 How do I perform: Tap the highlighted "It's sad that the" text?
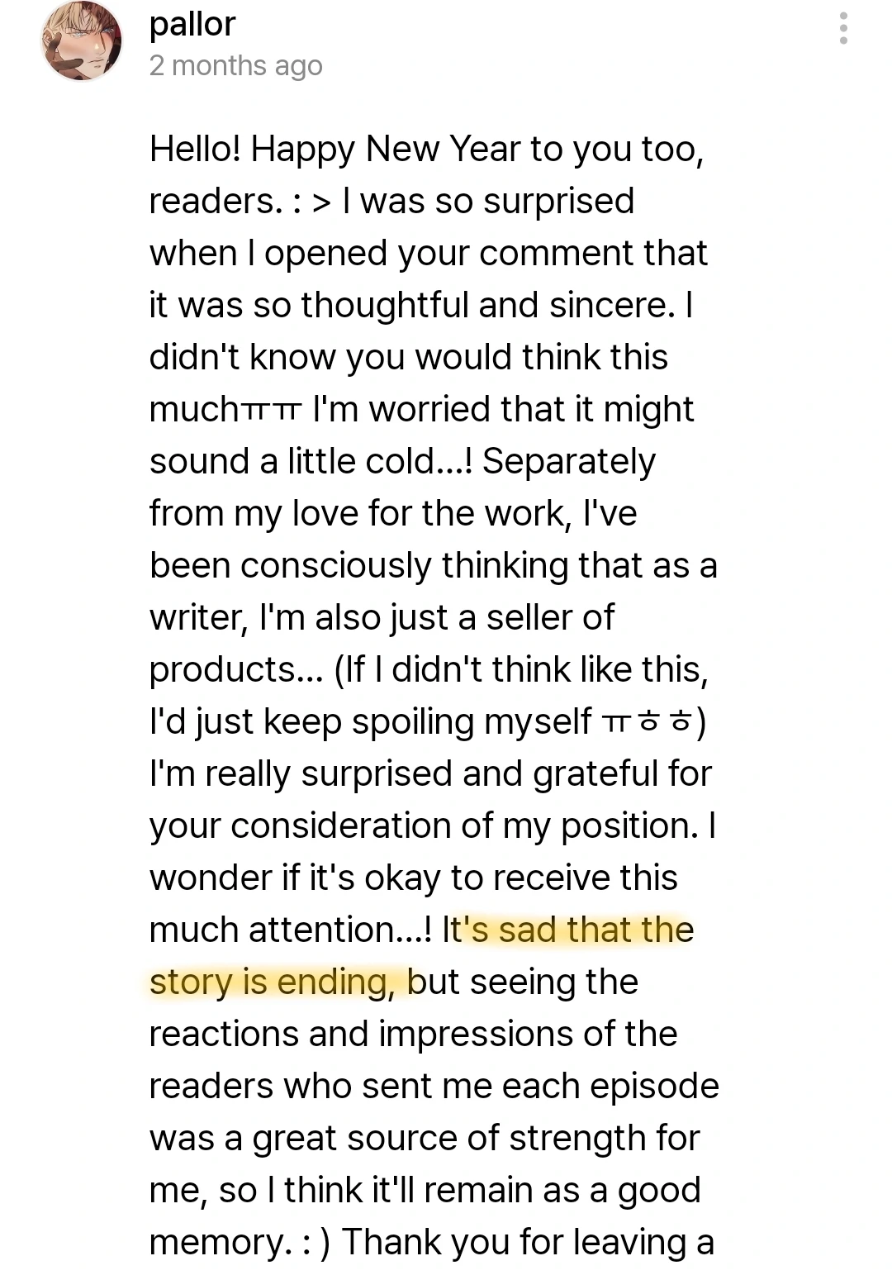pos(568,930)
